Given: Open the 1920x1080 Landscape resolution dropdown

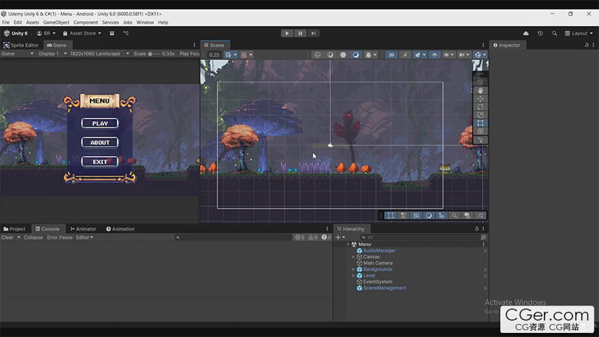Looking at the screenshot, I should [x=99, y=54].
